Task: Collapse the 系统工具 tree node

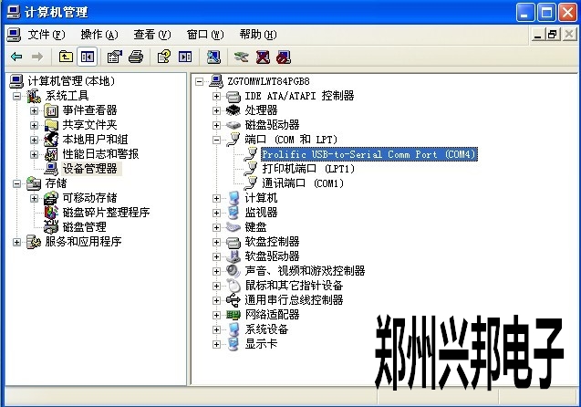Action: [x=16, y=96]
